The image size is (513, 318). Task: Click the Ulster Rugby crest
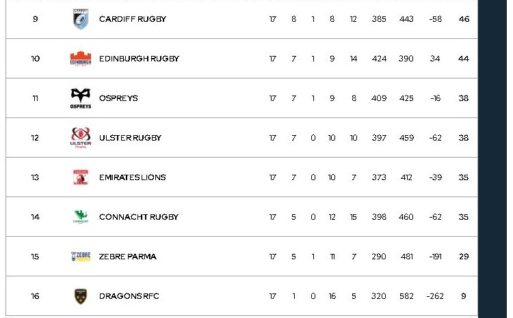81,137
